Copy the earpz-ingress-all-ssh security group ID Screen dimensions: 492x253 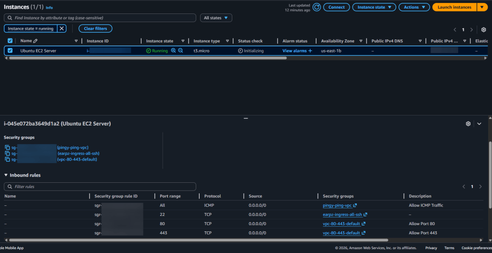(7, 153)
